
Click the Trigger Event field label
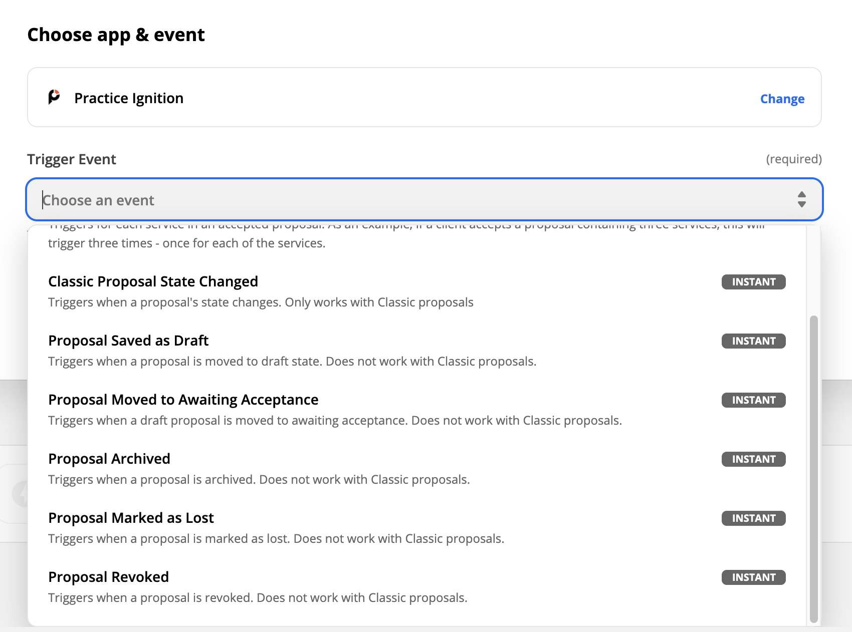(x=72, y=159)
